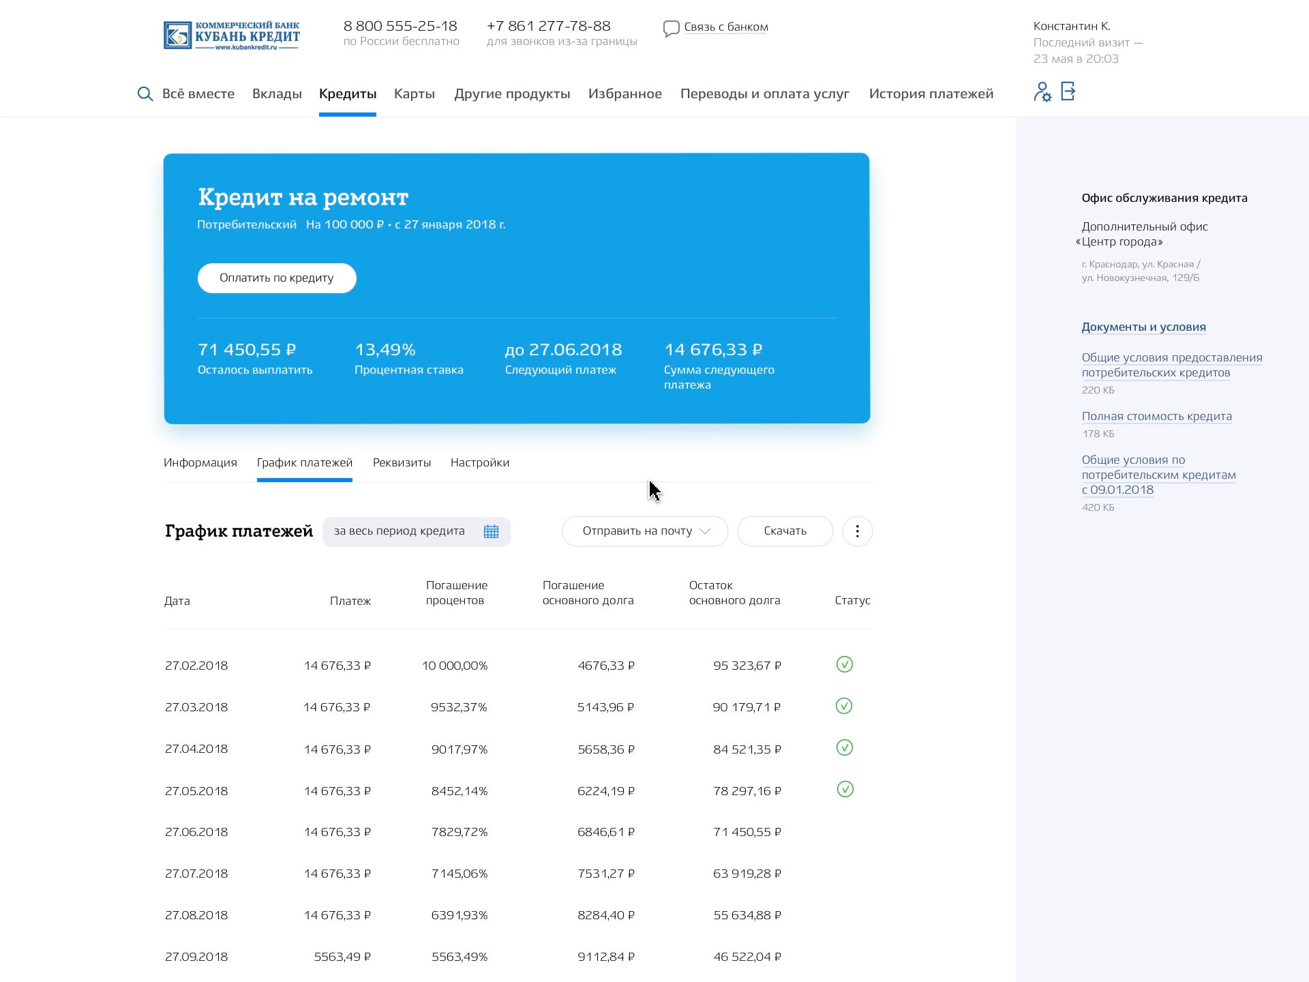Click principal cell '8284,40 ₽'
1309x982 pixels.
click(x=606, y=915)
